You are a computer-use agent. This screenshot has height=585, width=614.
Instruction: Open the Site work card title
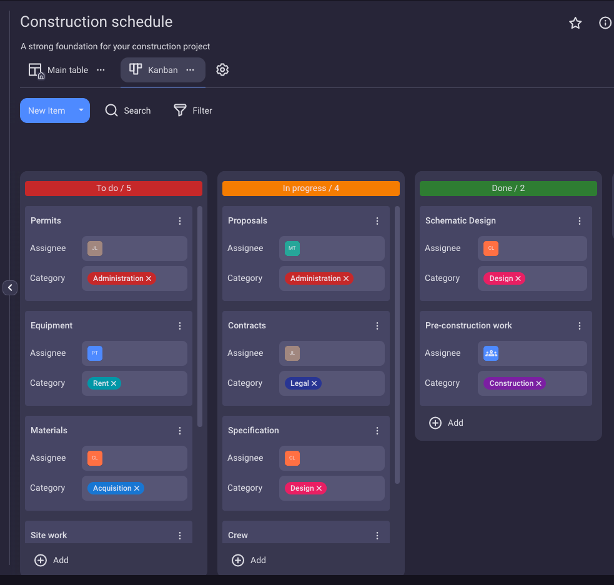[x=49, y=535]
